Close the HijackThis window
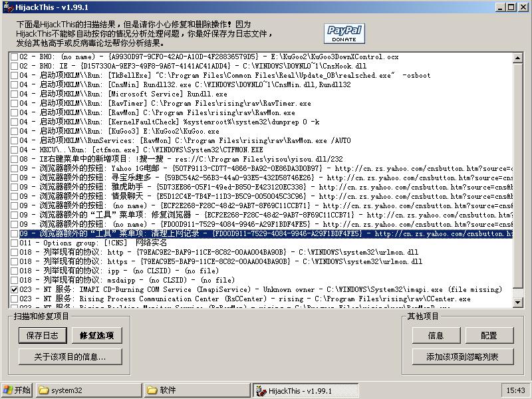The height and width of the screenshot is (399, 532). (x=523, y=7)
